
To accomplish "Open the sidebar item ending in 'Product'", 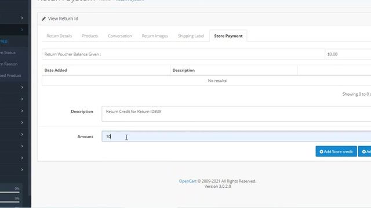I will [10, 76].
